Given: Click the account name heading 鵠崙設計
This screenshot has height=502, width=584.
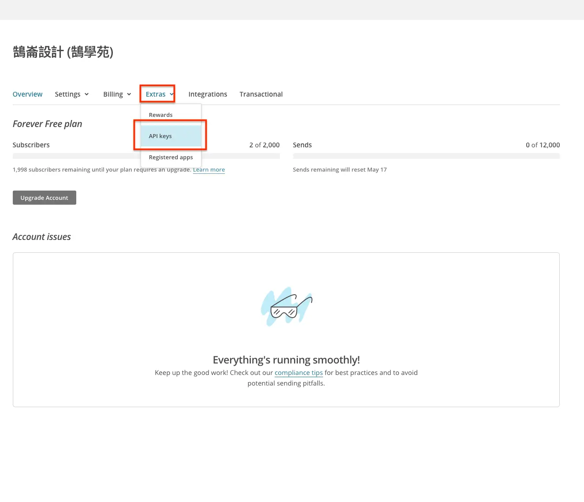Looking at the screenshot, I should pos(63,52).
